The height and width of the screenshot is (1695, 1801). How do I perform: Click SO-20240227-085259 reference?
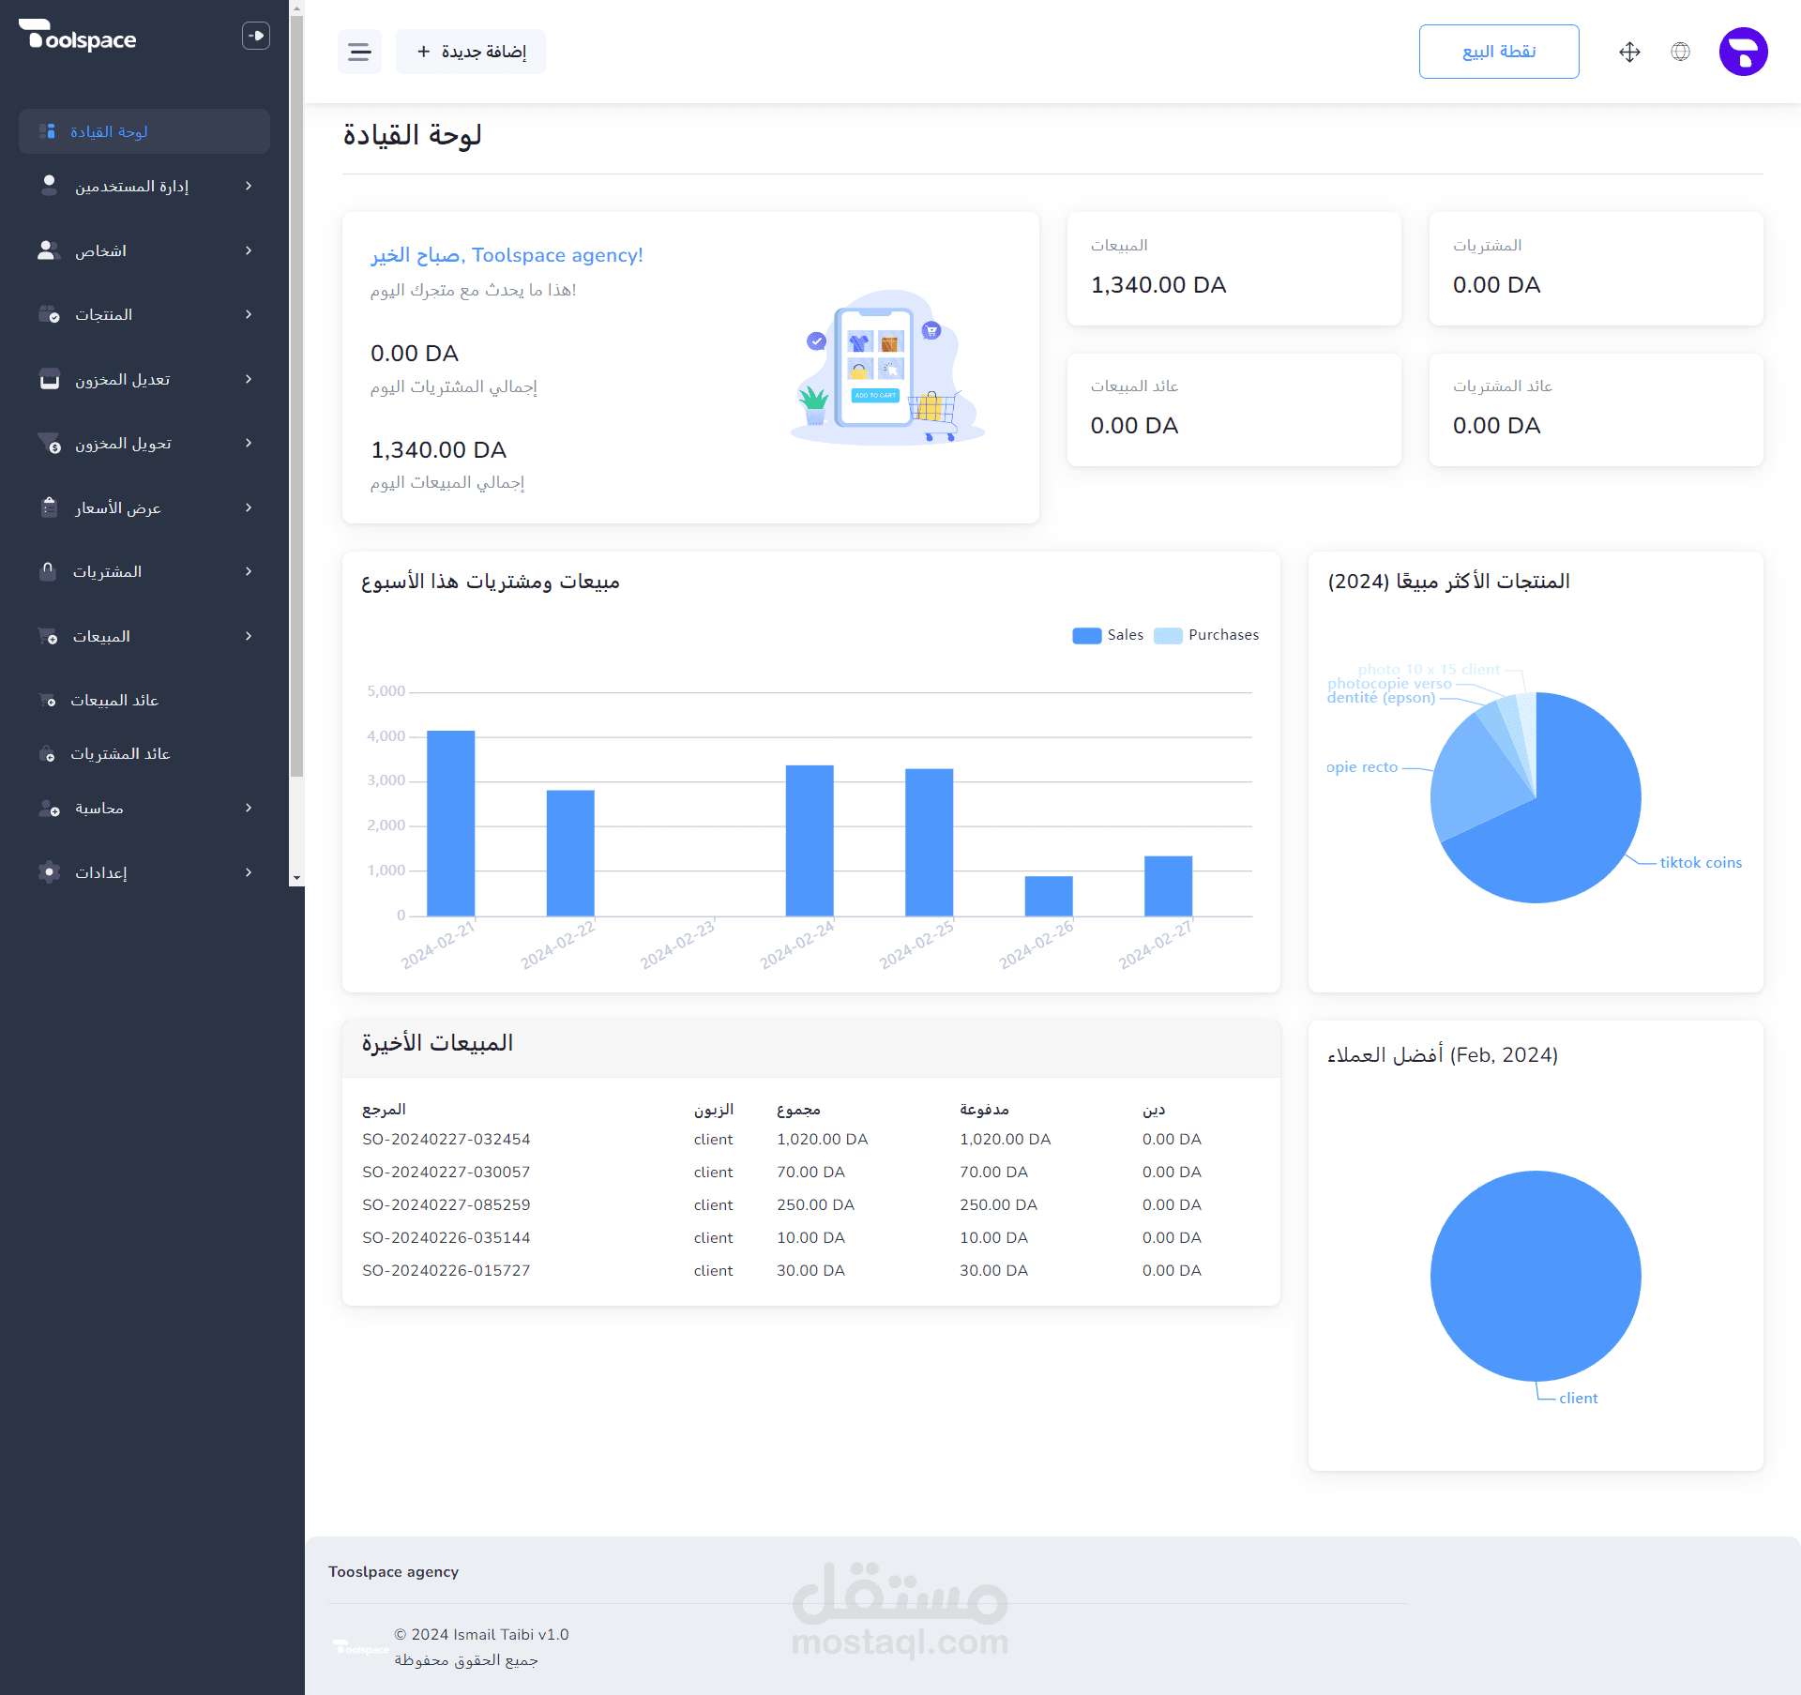pyautogui.click(x=446, y=1204)
